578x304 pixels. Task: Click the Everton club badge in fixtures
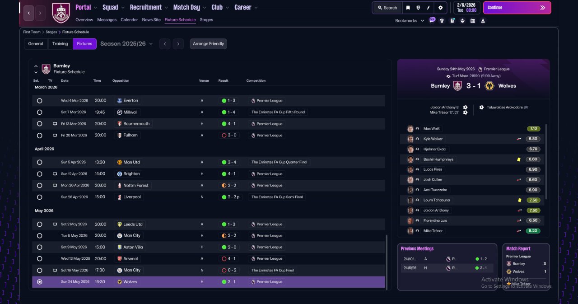(119, 101)
